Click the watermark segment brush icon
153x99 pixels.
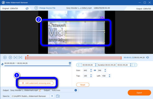click(x=2, y=64)
